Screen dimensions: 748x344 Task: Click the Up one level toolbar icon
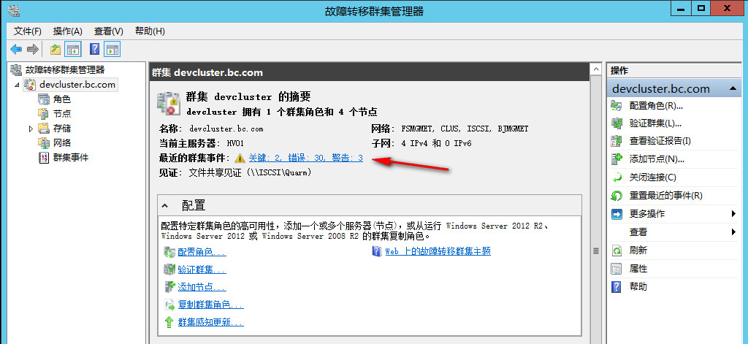(x=56, y=49)
